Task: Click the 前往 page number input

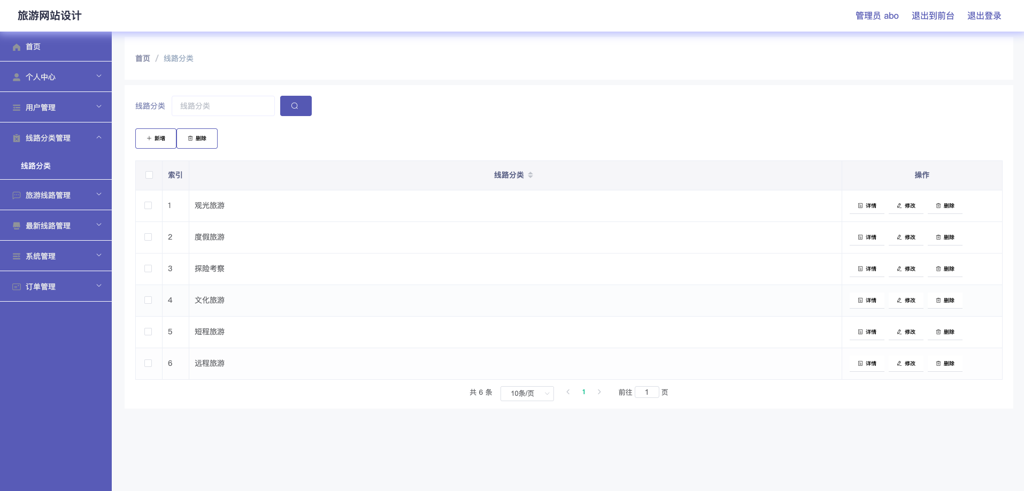Action: pos(647,392)
